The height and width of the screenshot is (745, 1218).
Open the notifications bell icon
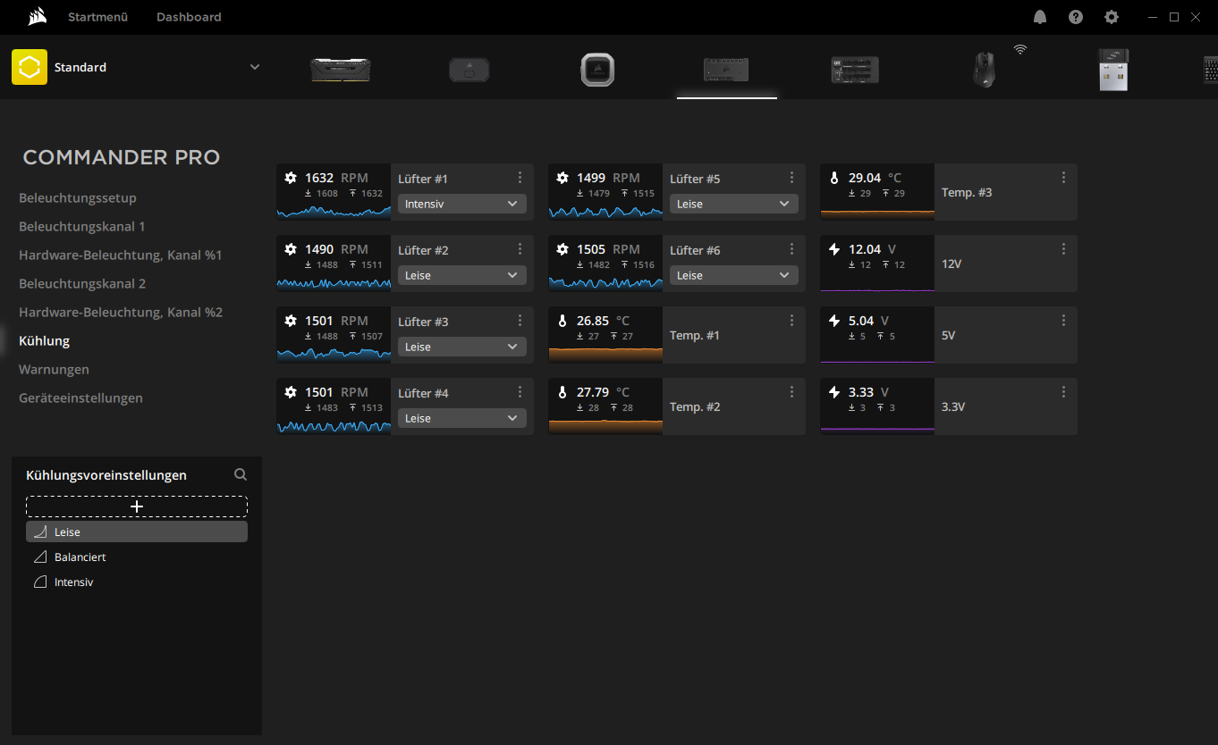1040,17
